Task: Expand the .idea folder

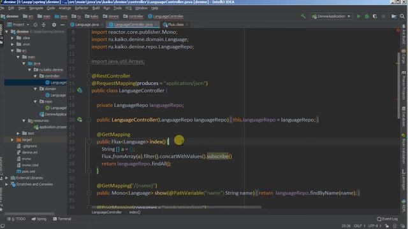Action: (x=12, y=38)
